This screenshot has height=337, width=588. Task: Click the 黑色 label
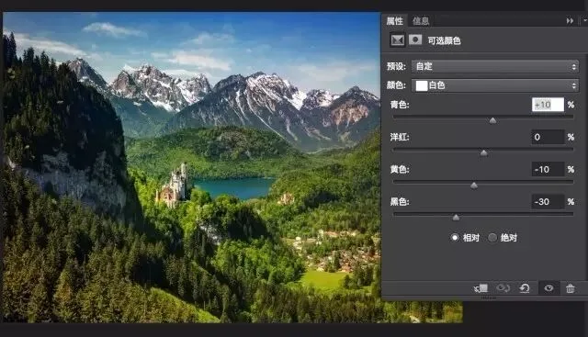tap(400, 202)
